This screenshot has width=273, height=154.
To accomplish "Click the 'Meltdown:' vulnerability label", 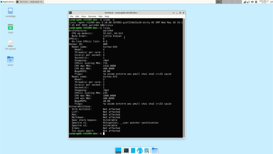I will (x=78, y=117).
